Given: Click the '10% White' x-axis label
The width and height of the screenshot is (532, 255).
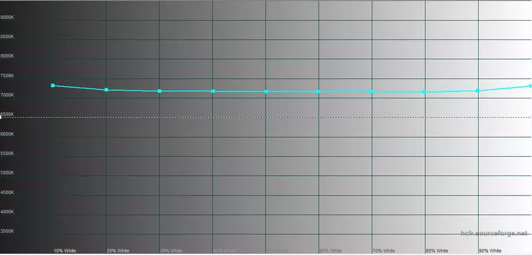Looking at the screenshot, I should click(x=64, y=251).
